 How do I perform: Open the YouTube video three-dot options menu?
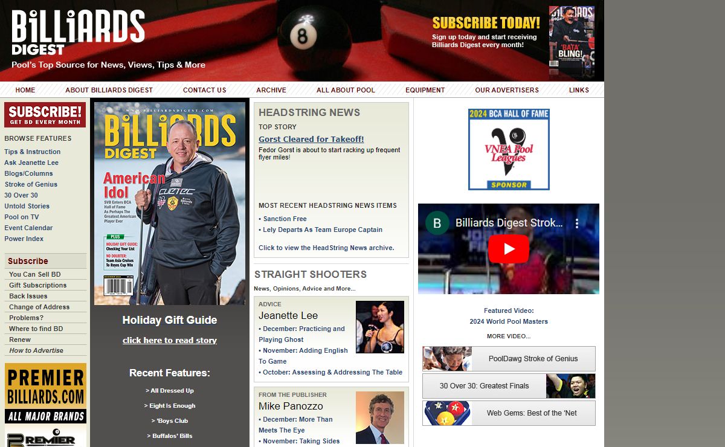point(577,224)
